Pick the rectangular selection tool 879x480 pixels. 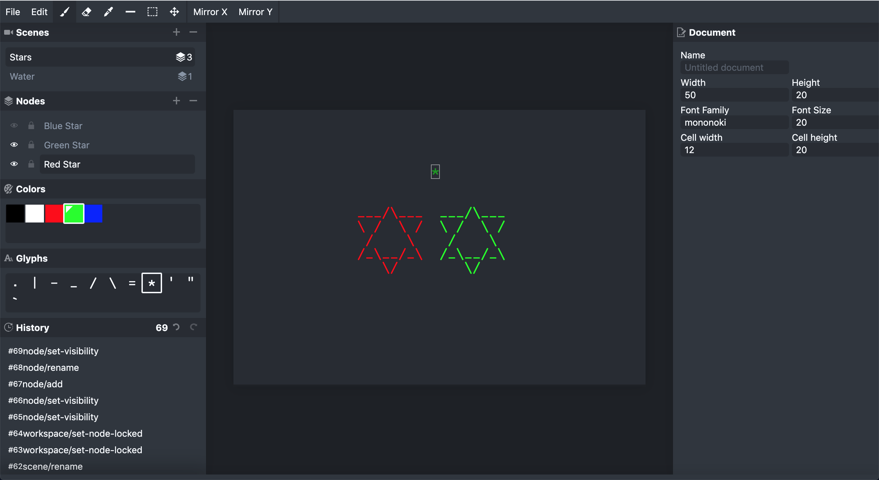[x=152, y=12]
